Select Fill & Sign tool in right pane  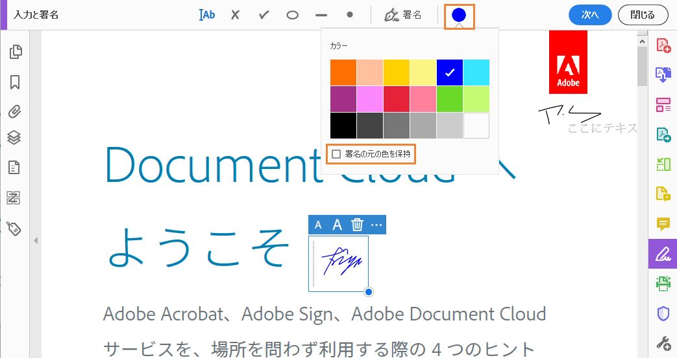(663, 254)
